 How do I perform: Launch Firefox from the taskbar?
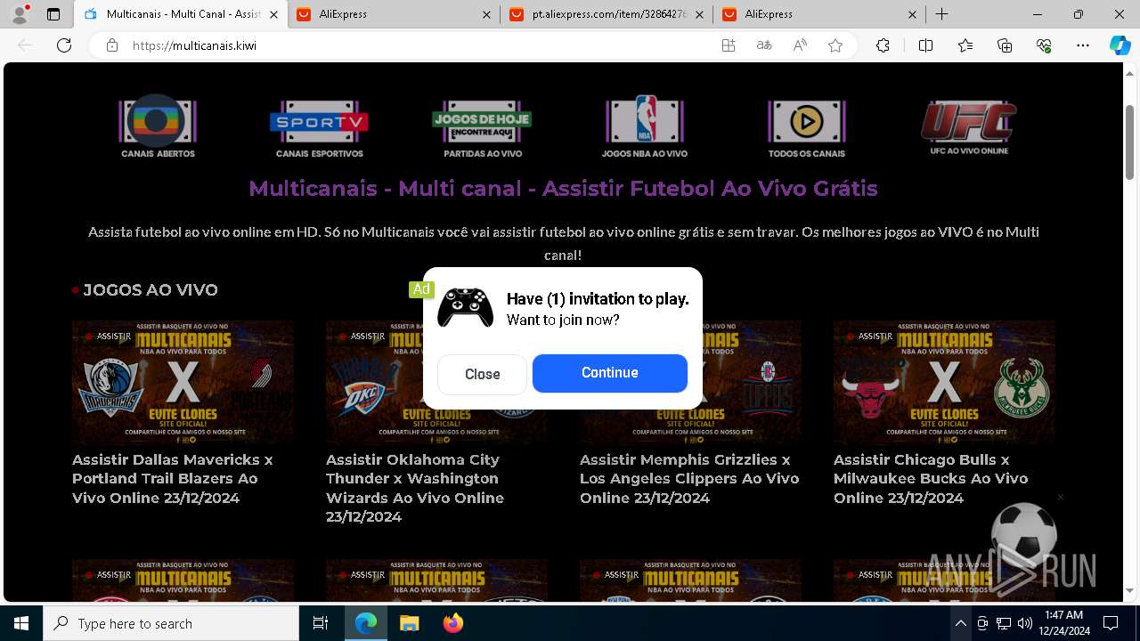(453, 623)
